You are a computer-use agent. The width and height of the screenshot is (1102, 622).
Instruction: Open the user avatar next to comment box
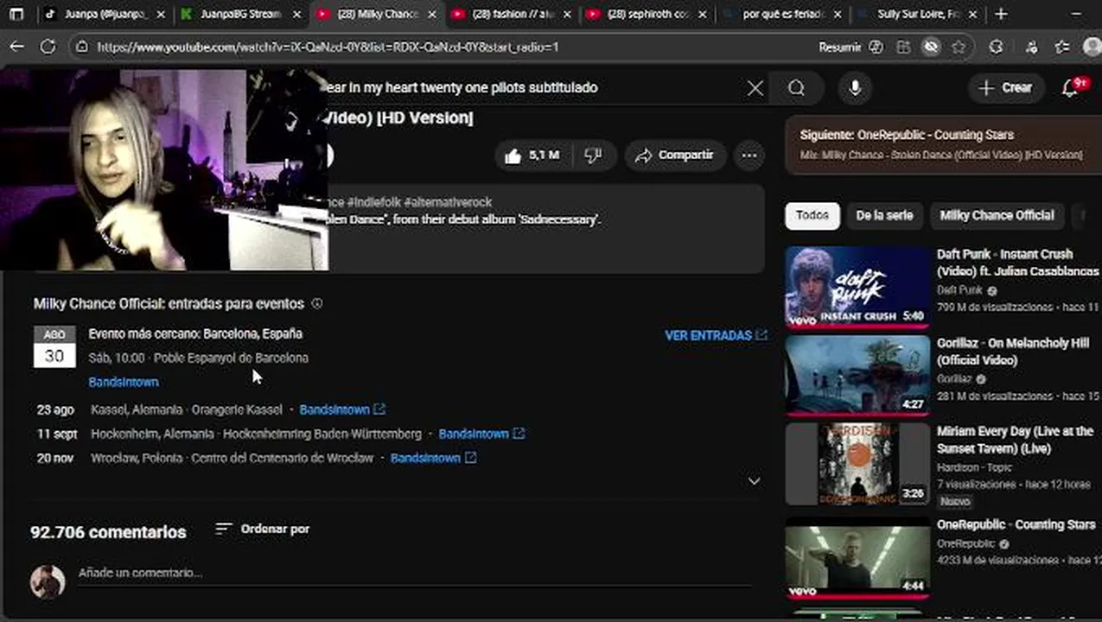pos(48,581)
